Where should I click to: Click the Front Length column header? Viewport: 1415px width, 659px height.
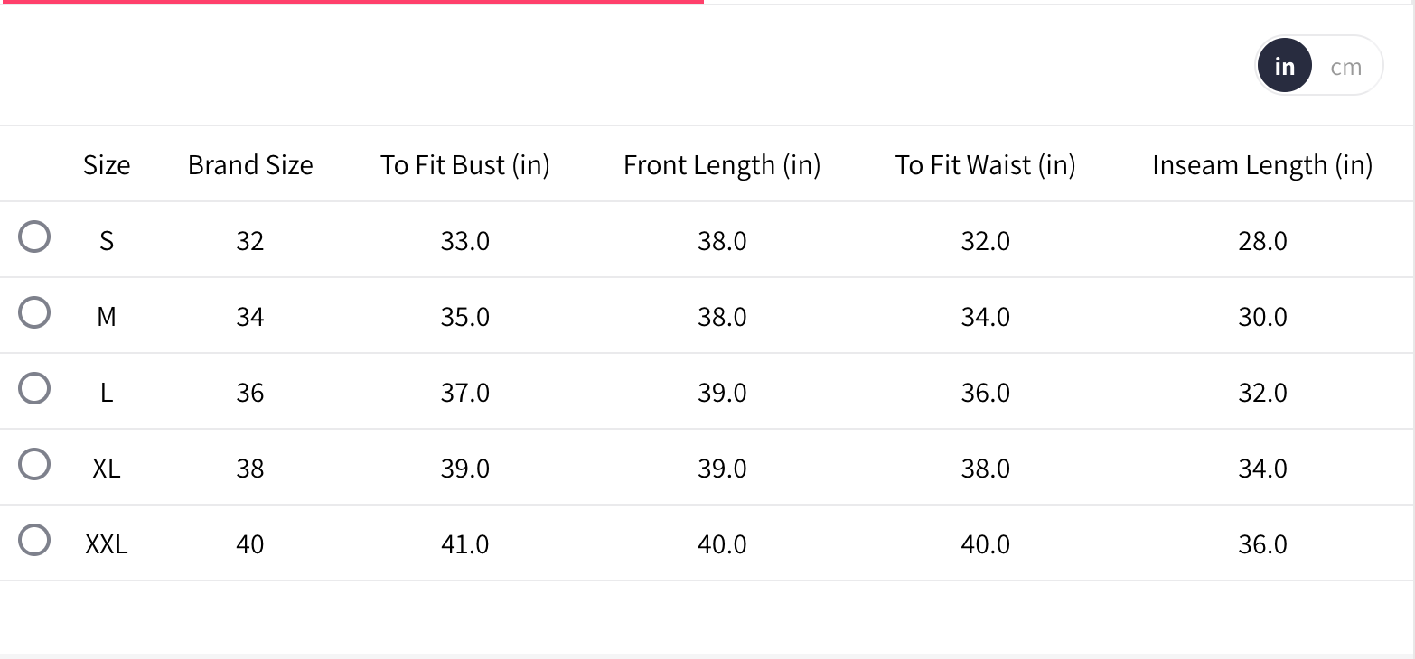722,165
